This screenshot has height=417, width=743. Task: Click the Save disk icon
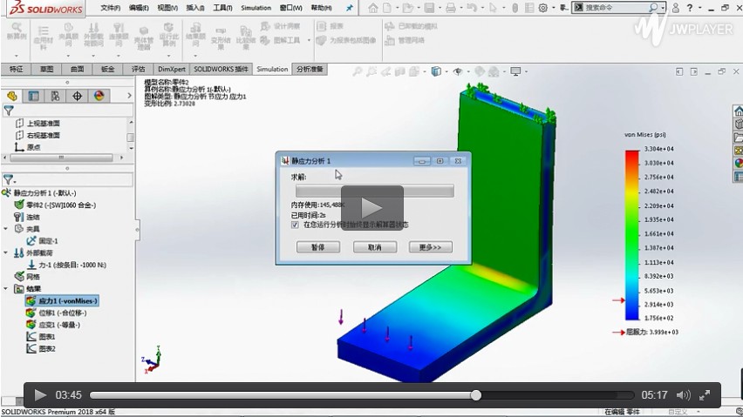click(429, 8)
